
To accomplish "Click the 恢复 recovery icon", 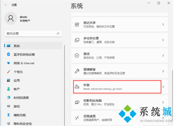I will pyautogui.click(x=77, y=87).
